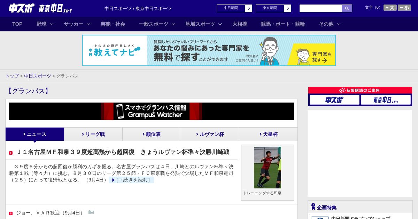Click →続きを読む link
The width and height of the screenshot is (418, 219).
click(131, 180)
